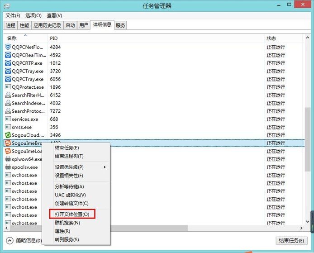This screenshot has width=314, height=253.
Task: Choose 结束进程树(T) in context menu
Action: tap(69, 156)
